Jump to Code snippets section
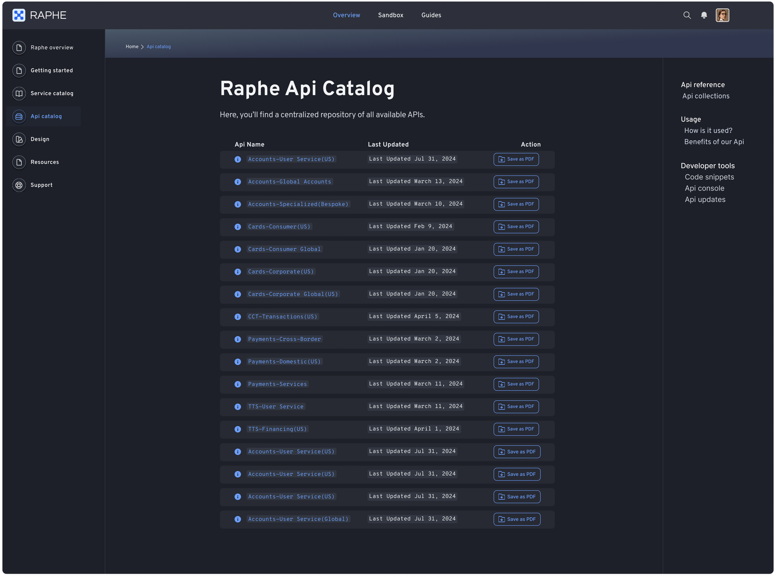This screenshot has height=577, width=776. point(709,177)
